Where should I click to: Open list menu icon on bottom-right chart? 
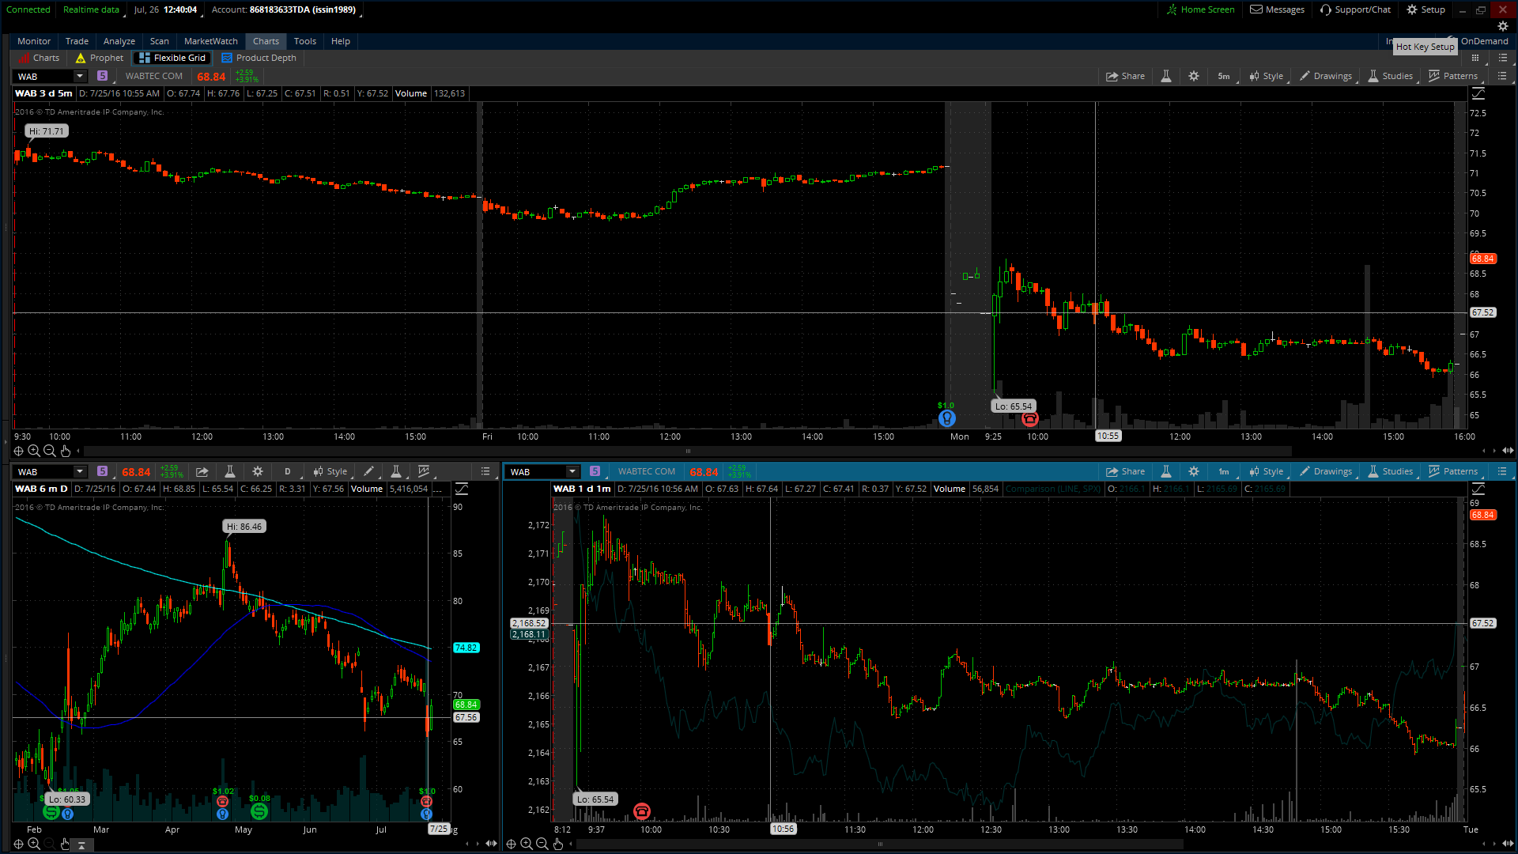1501,471
